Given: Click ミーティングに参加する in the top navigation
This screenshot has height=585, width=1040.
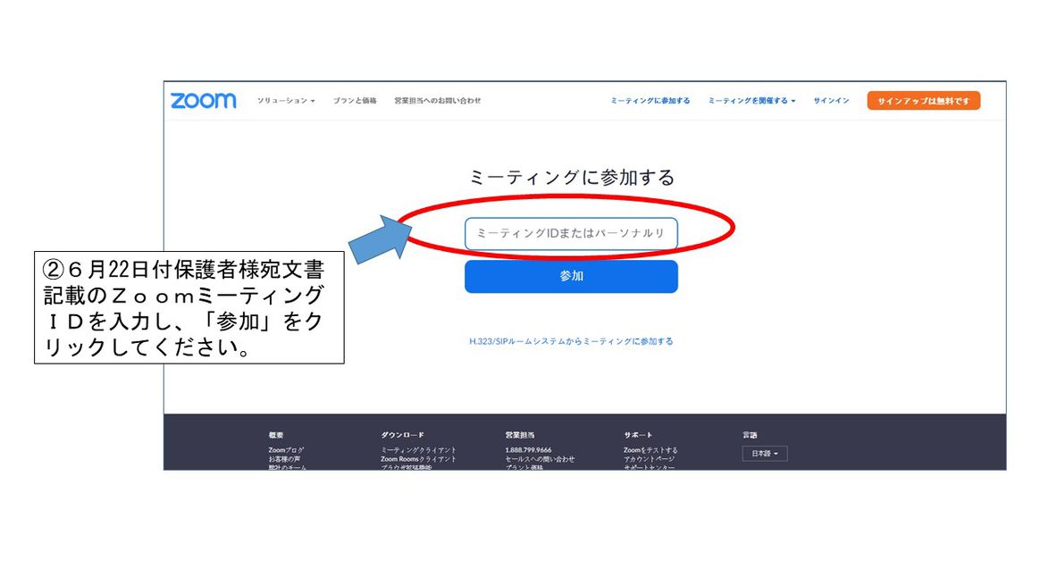Looking at the screenshot, I should (x=650, y=101).
